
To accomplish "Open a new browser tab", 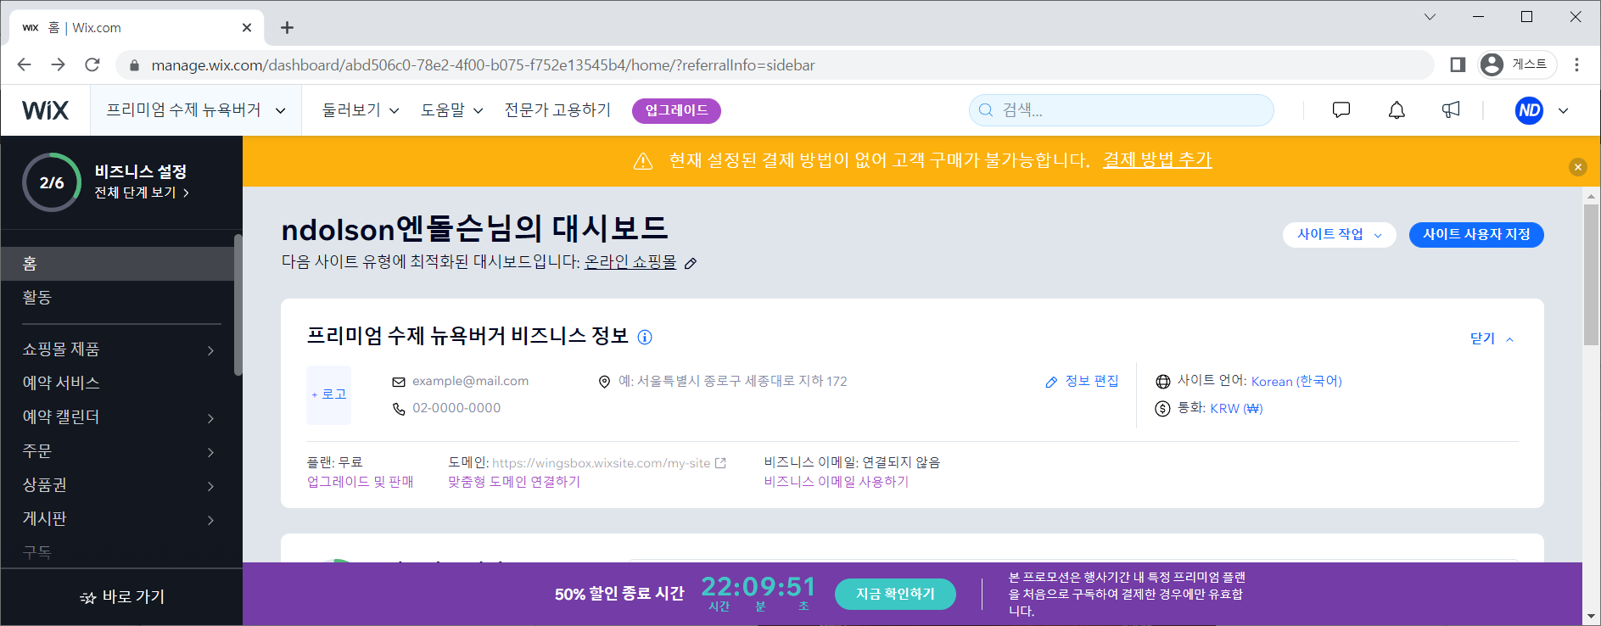I will (x=287, y=28).
